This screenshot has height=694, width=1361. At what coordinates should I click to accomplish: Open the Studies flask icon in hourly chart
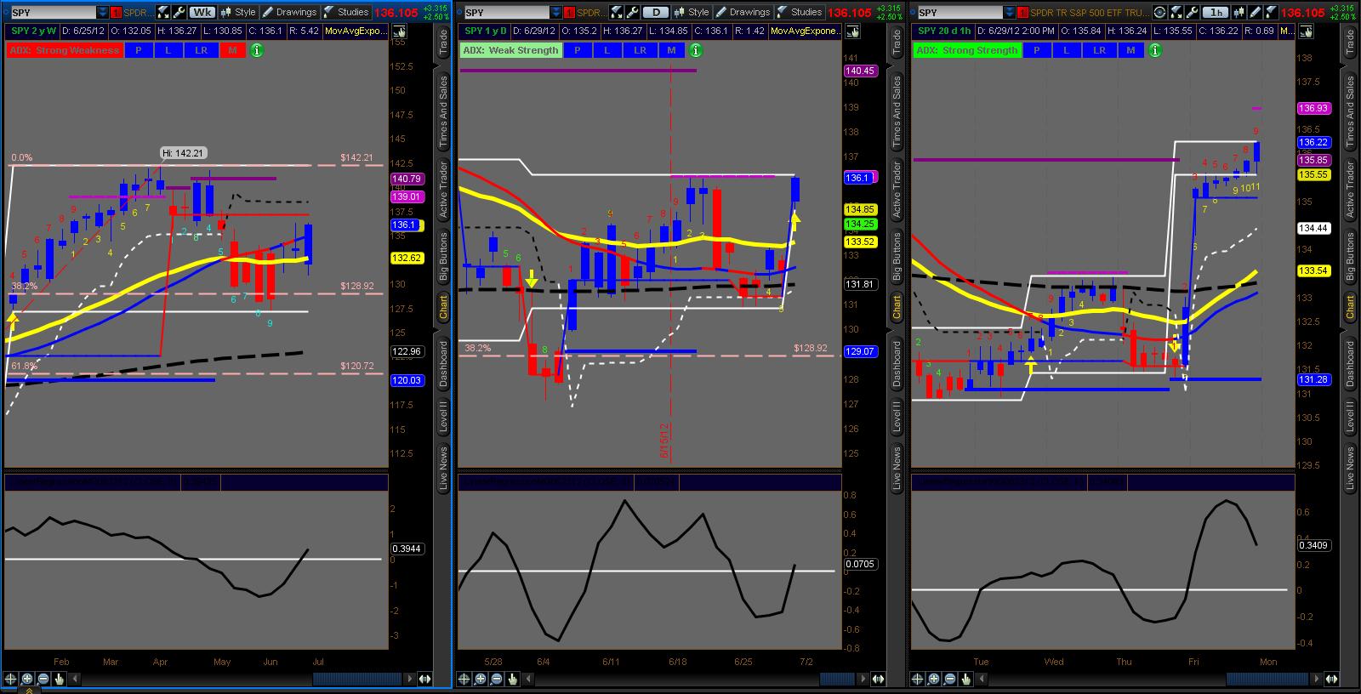1271,13
